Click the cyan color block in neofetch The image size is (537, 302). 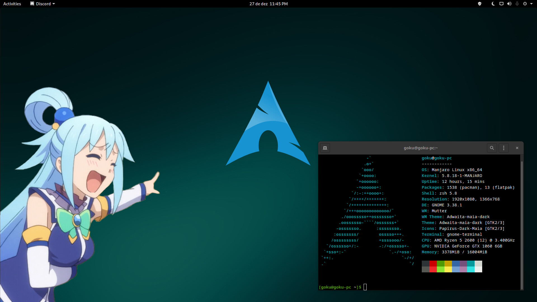click(x=471, y=263)
